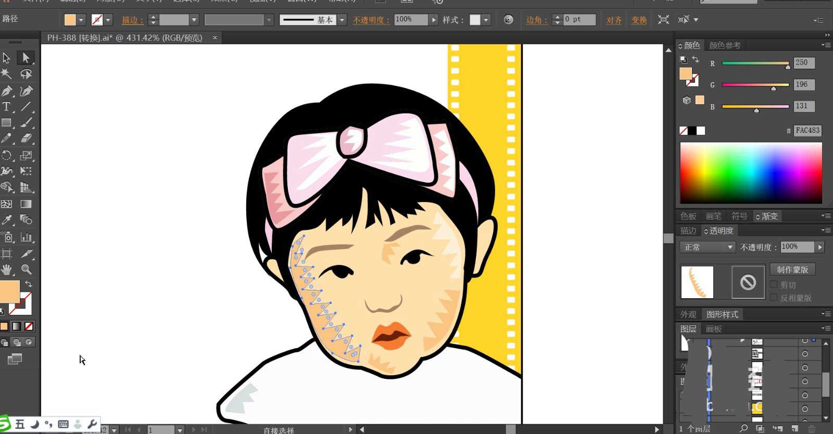The image size is (833, 434).
Task: Enable the 反相蒙版 (Invert Mask) checkbox
Action: click(774, 298)
